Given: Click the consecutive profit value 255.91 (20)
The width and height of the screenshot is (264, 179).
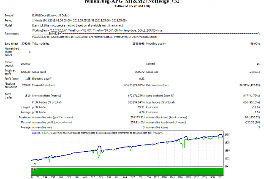Looking at the screenshot, I should (137, 123).
